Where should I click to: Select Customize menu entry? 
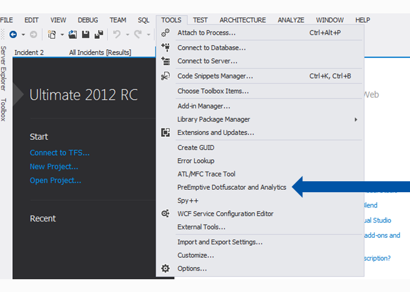(x=260, y=255)
